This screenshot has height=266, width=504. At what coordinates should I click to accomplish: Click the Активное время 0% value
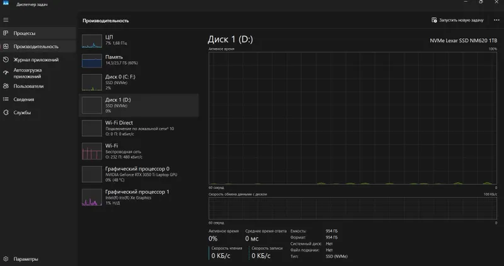click(x=213, y=239)
